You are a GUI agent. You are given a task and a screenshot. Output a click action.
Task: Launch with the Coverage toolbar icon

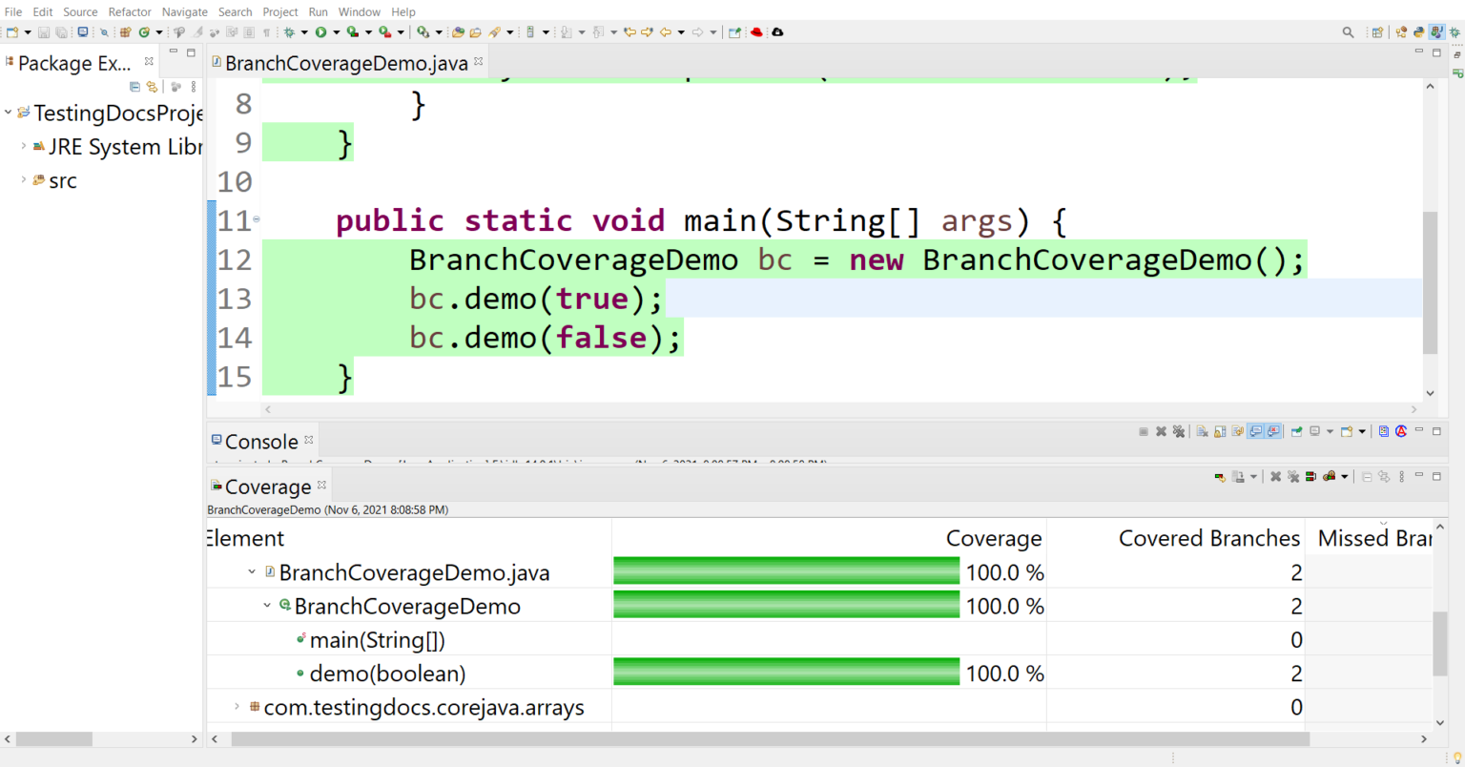click(353, 32)
